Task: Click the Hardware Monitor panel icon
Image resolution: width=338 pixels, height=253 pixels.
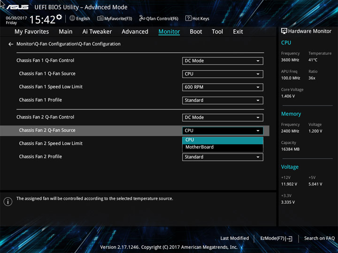Action: (284, 31)
